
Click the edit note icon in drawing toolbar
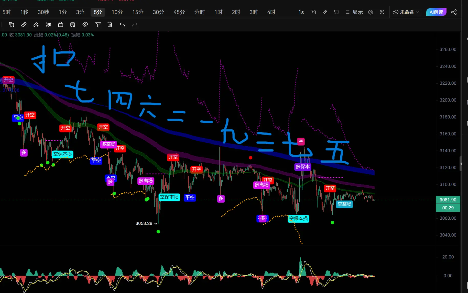73,25
